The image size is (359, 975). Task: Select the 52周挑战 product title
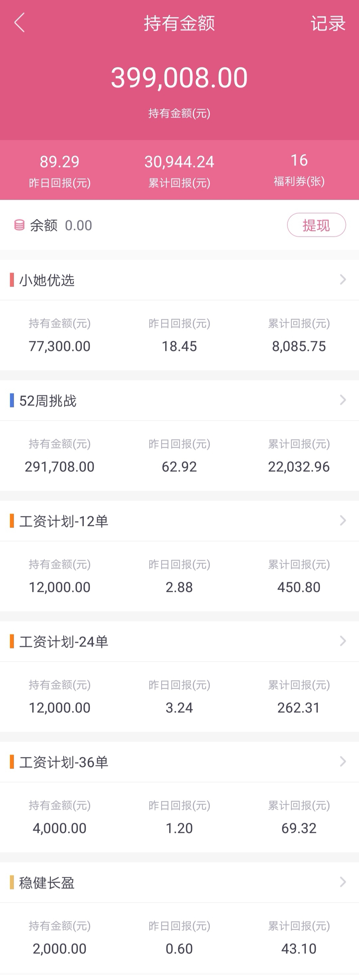point(48,400)
